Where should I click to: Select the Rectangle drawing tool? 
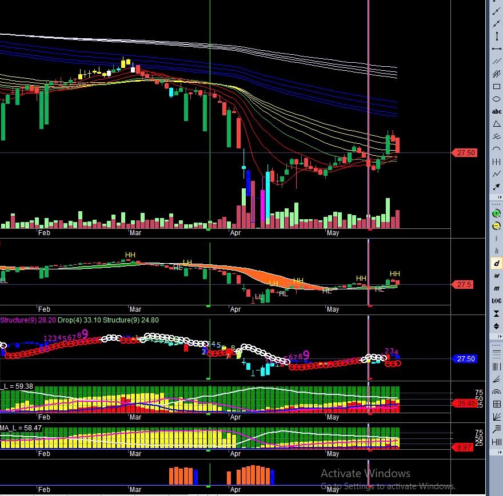click(x=496, y=87)
